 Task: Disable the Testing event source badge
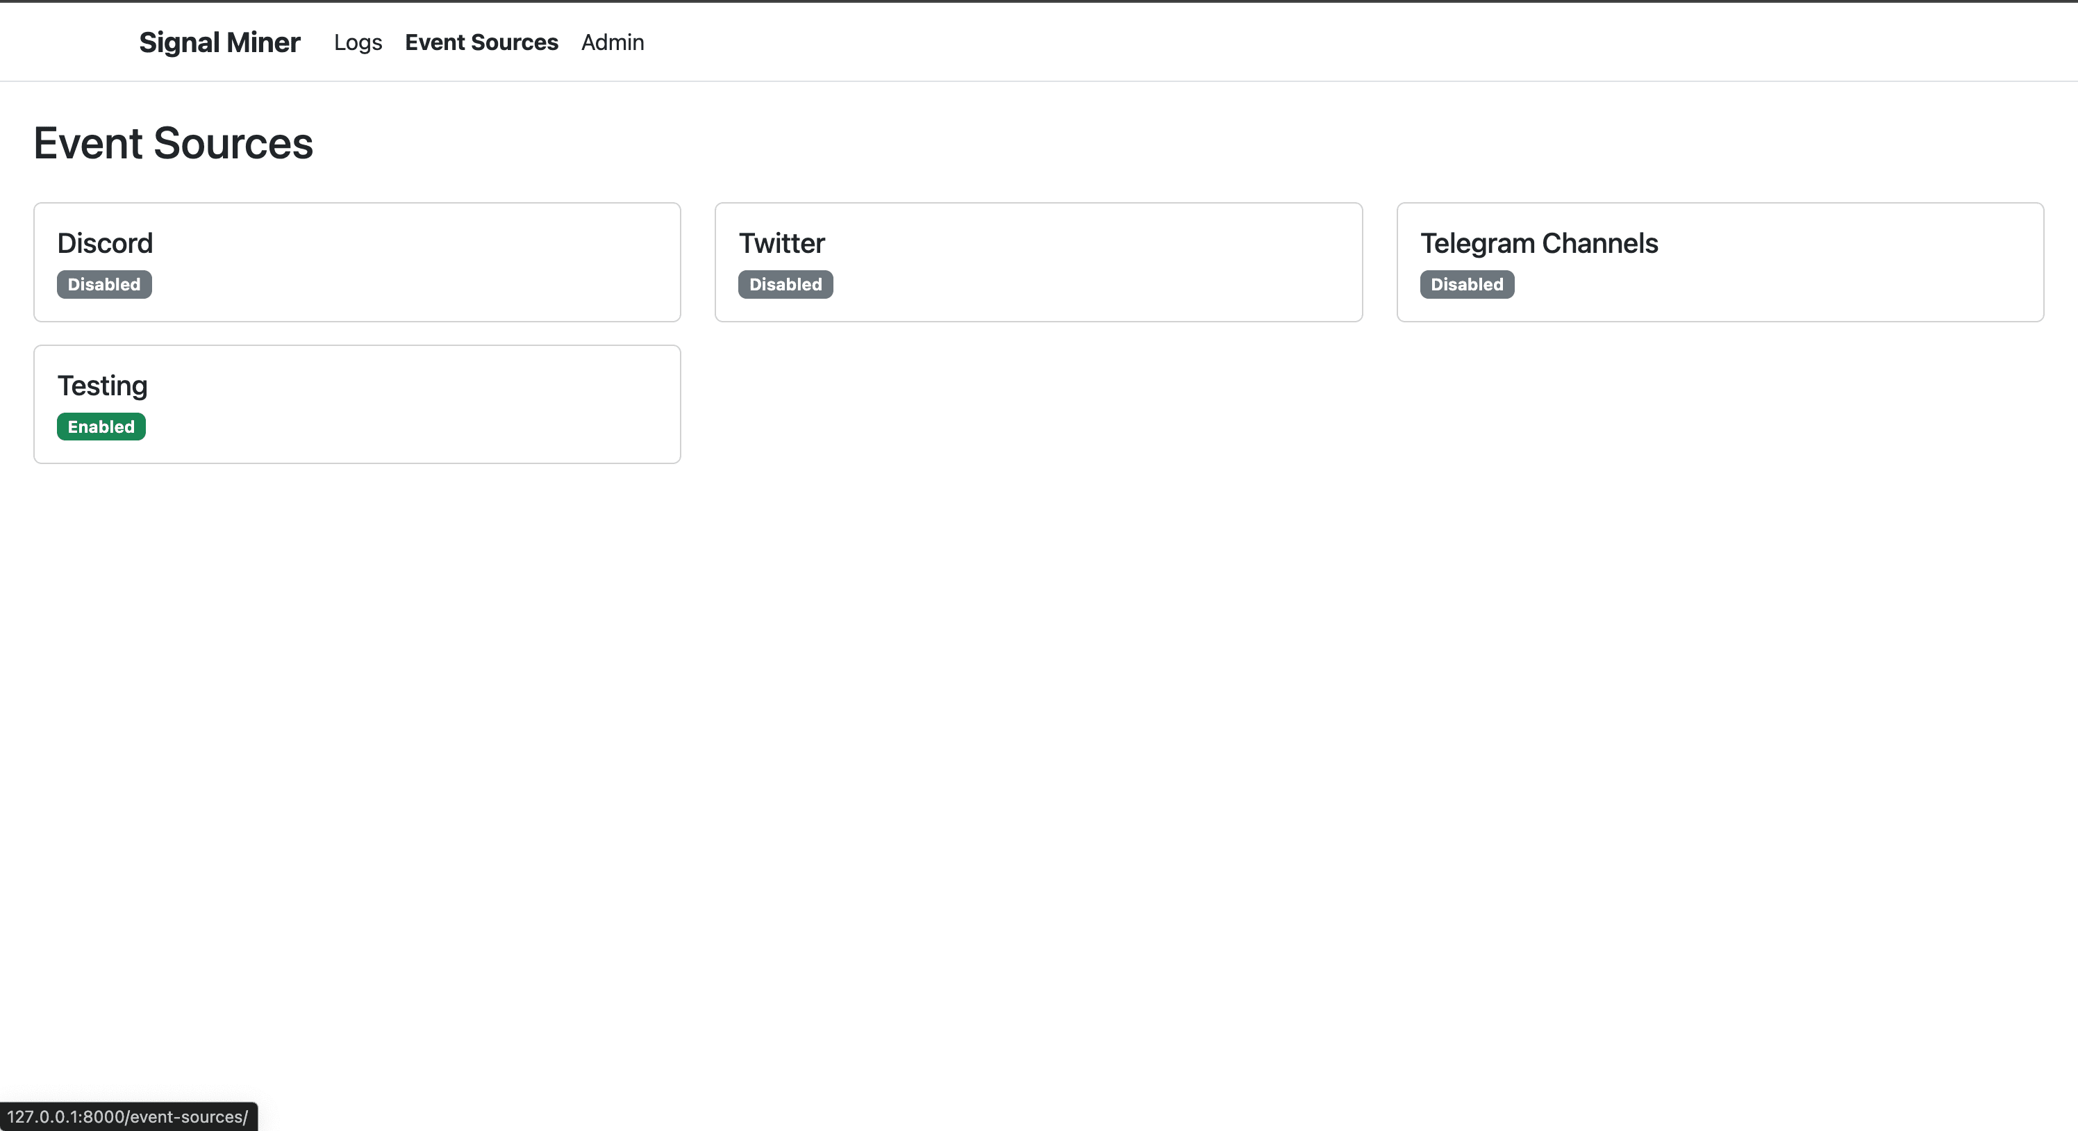click(101, 426)
